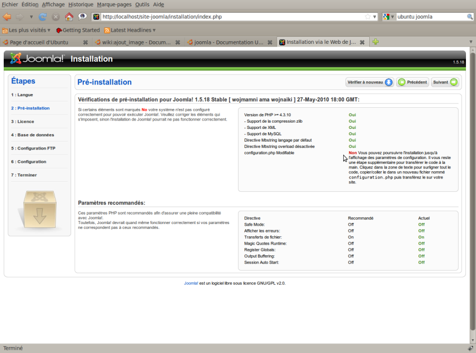Open the Affichage menu
Image resolution: width=476 pixels, height=353 pixels.
(53, 5)
